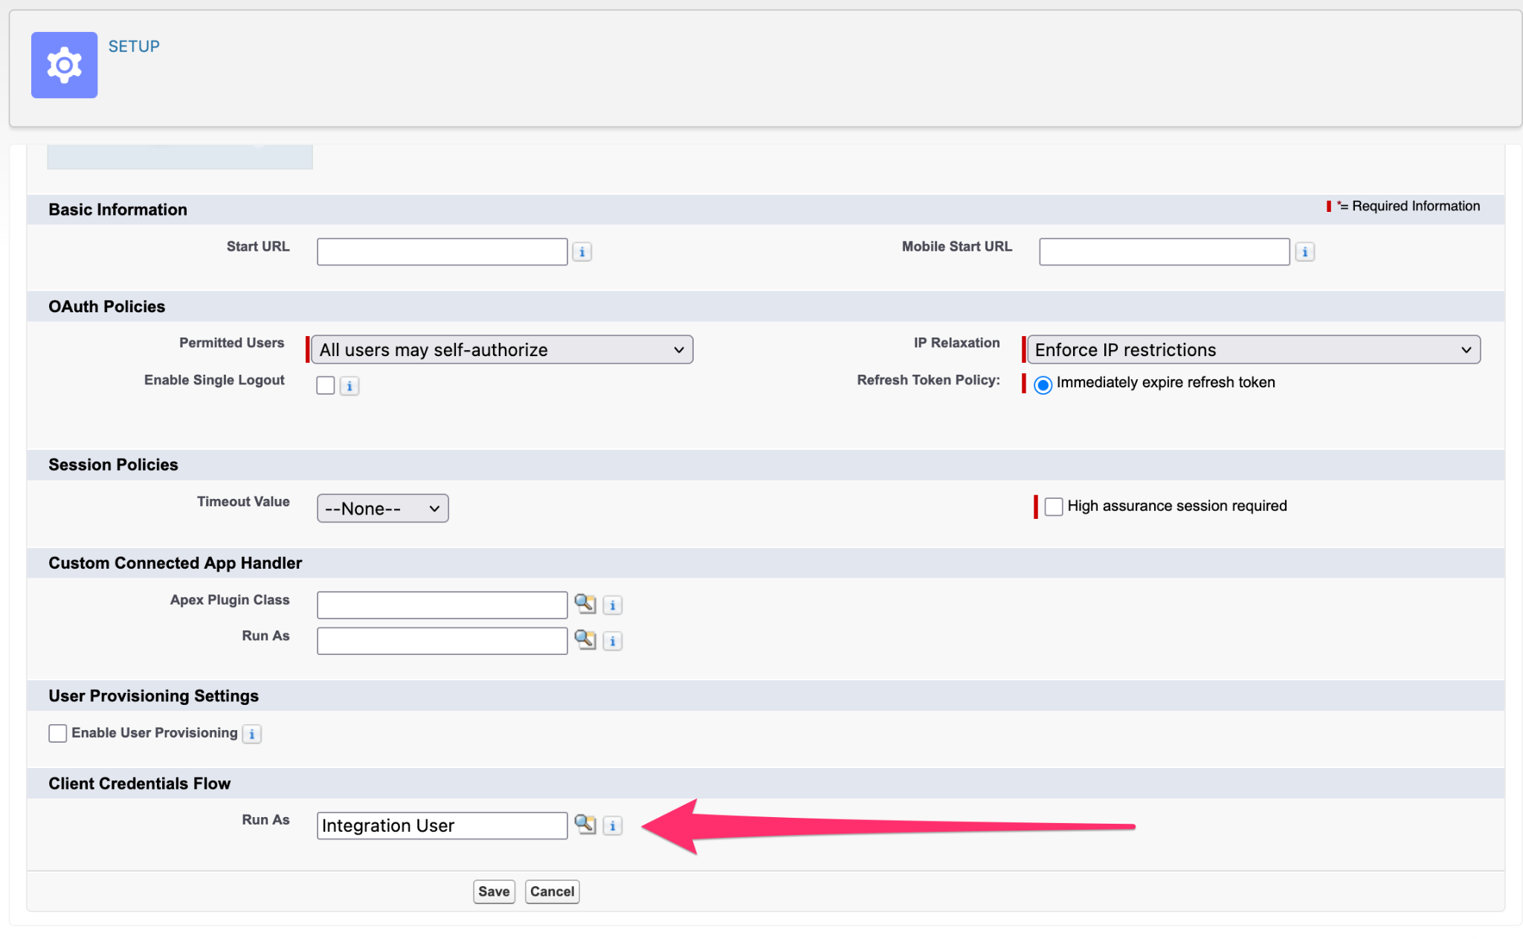Open the Mobile Start URL info tooltip
1523x939 pixels.
tap(1305, 251)
